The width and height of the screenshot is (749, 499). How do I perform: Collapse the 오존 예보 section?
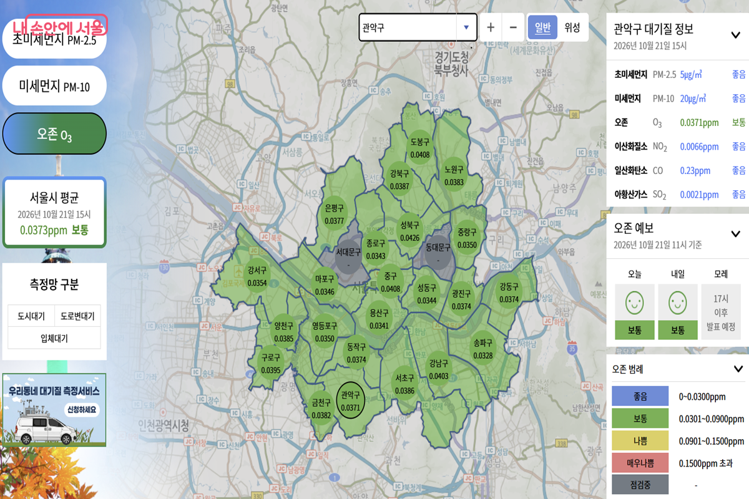736,234
